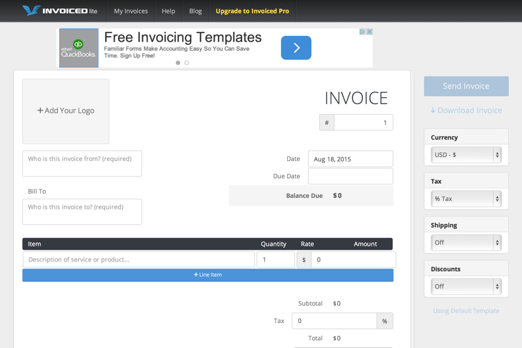
Task: Add a new Line Item
Action: (x=207, y=275)
